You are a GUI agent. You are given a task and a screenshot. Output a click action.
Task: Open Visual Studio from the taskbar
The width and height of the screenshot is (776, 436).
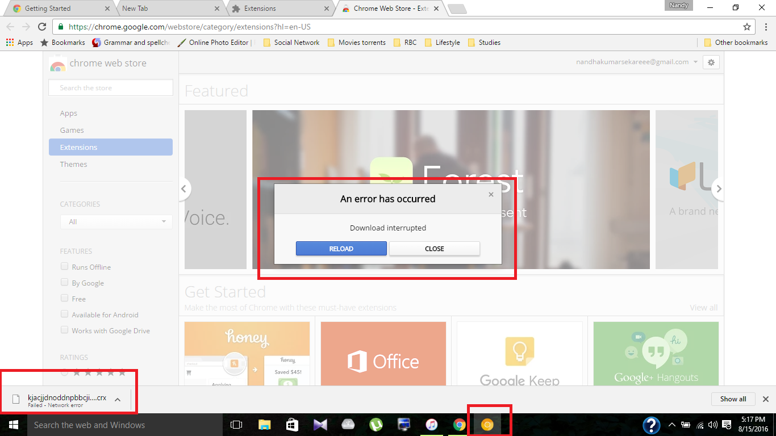click(x=320, y=425)
